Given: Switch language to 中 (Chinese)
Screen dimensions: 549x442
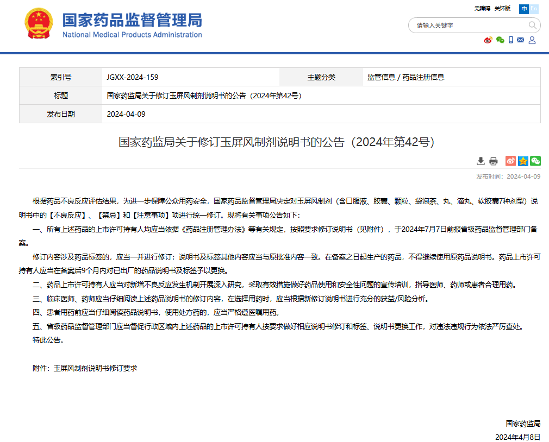Looking at the screenshot, I should click(x=524, y=9).
